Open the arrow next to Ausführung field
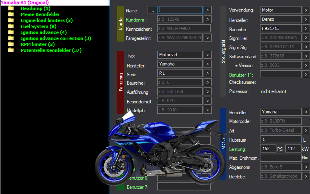The width and height of the screenshot is (310, 194). pos(207,91)
